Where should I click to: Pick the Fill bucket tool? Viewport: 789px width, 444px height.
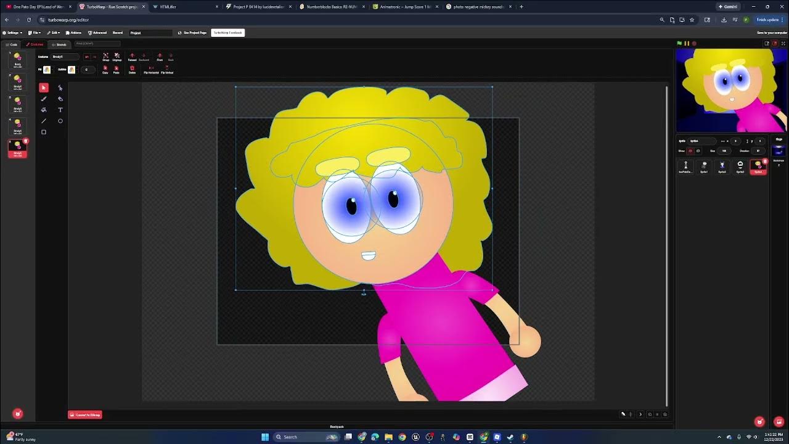[44, 110]
